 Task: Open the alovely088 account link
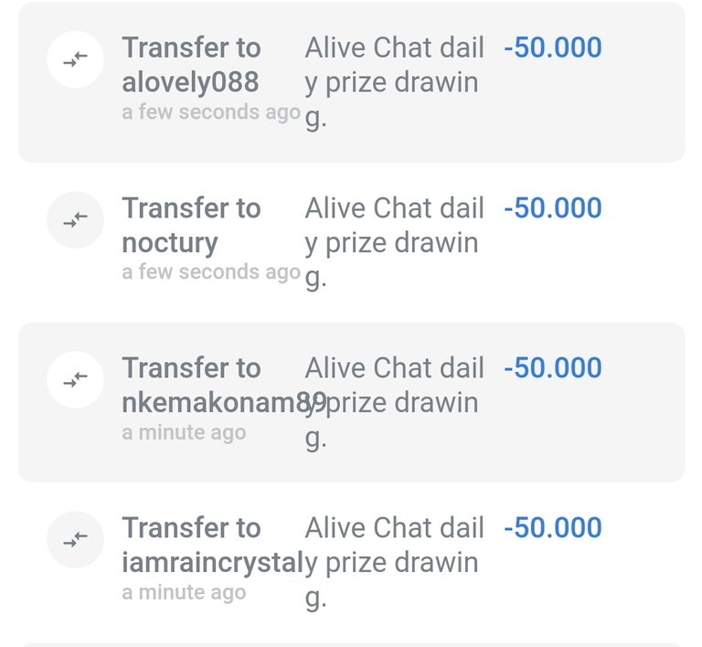190,82
